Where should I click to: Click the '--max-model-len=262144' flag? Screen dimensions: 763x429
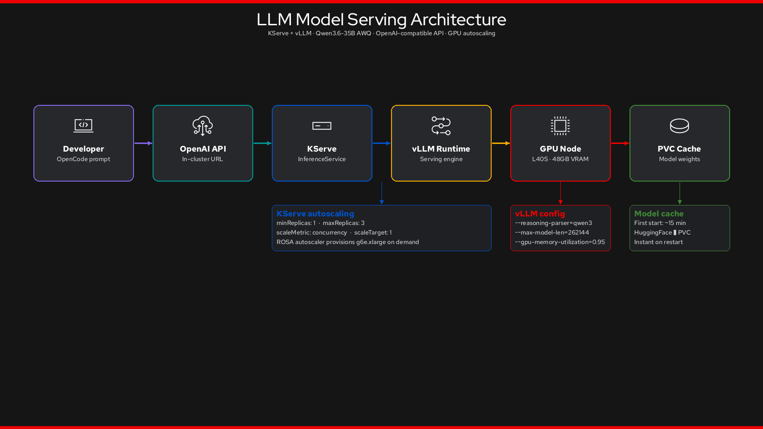(x=552, y=233)
